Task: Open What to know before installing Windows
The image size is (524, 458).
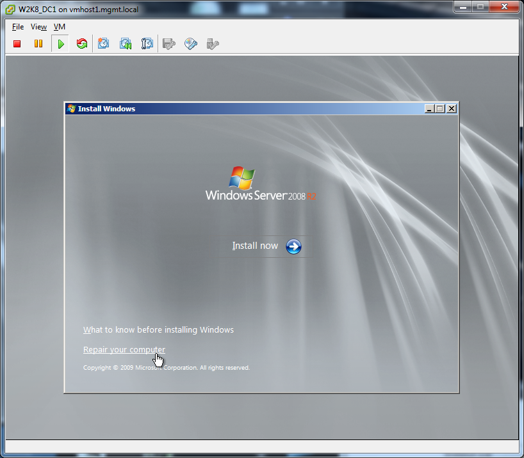Action: (x=158, y=330)
